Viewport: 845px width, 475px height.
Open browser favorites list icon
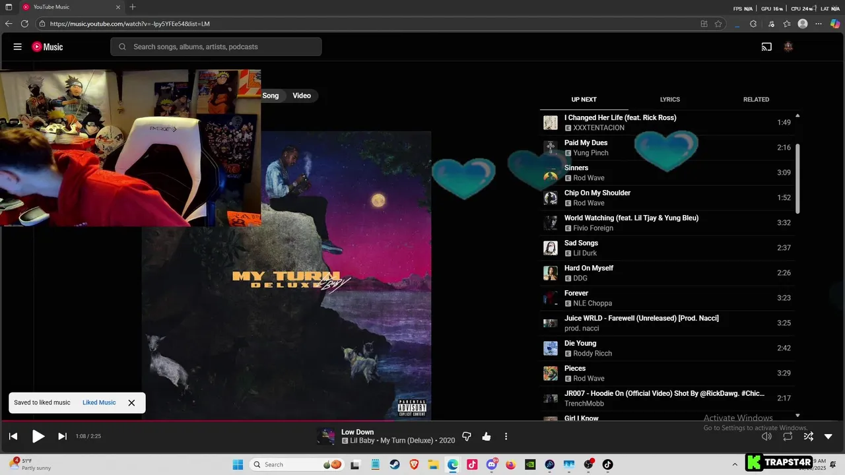[x=787, y=24]
